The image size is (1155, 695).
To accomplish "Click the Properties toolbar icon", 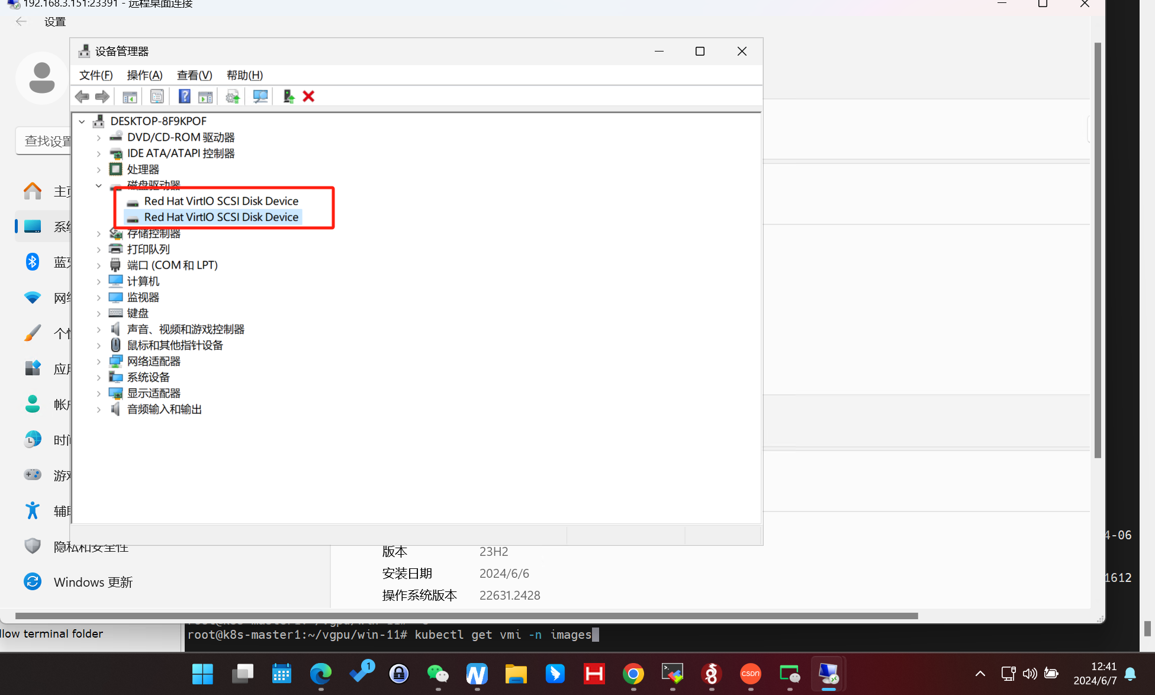I will 157,96.
